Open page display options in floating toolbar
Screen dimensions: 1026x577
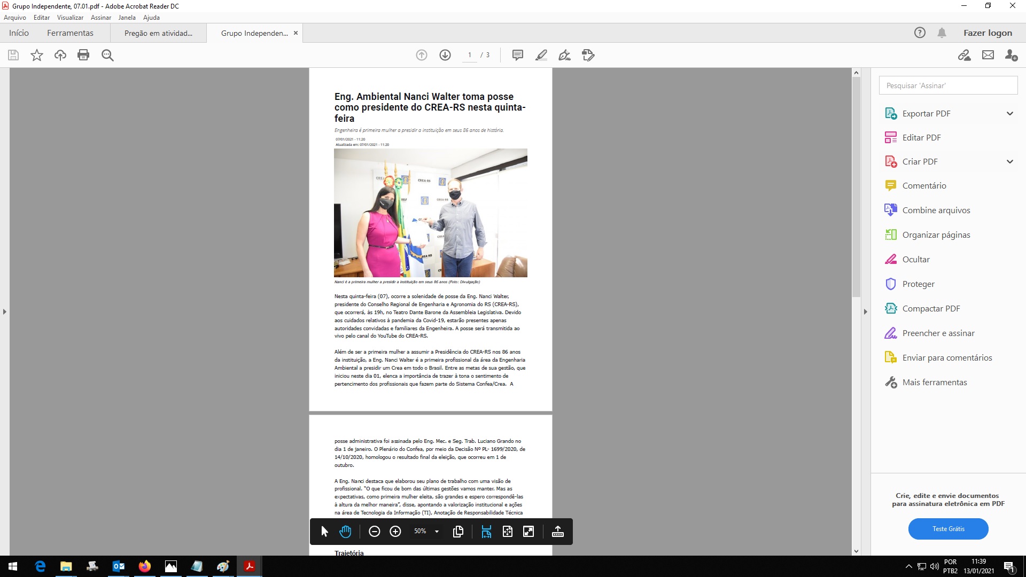(458, 531)
